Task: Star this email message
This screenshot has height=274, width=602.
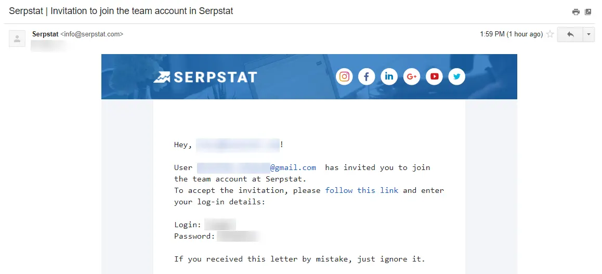Action: (550, 34)
